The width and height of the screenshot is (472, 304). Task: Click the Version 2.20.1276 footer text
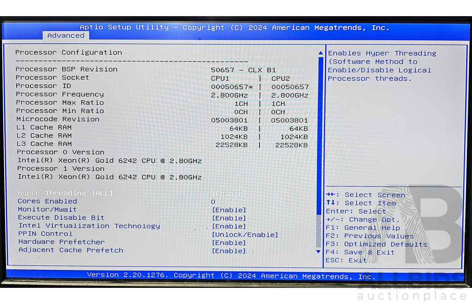[x=231, y=276]
